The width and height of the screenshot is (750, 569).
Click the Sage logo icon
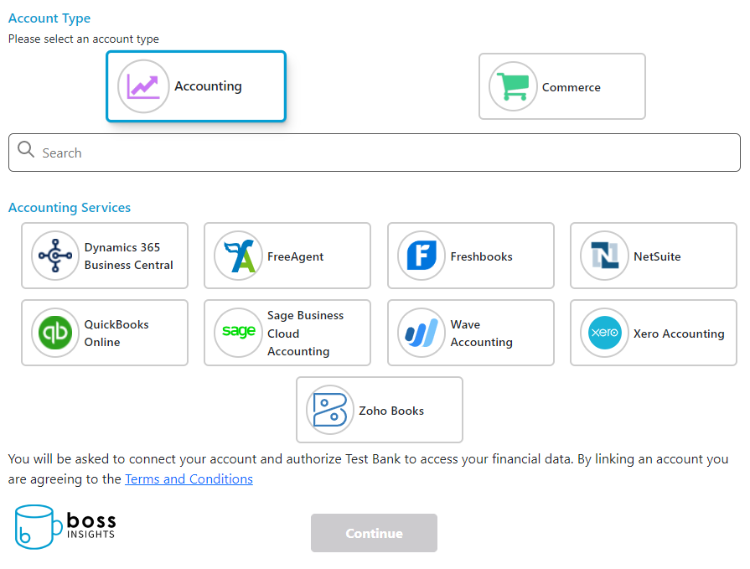(x=239, y=333)
